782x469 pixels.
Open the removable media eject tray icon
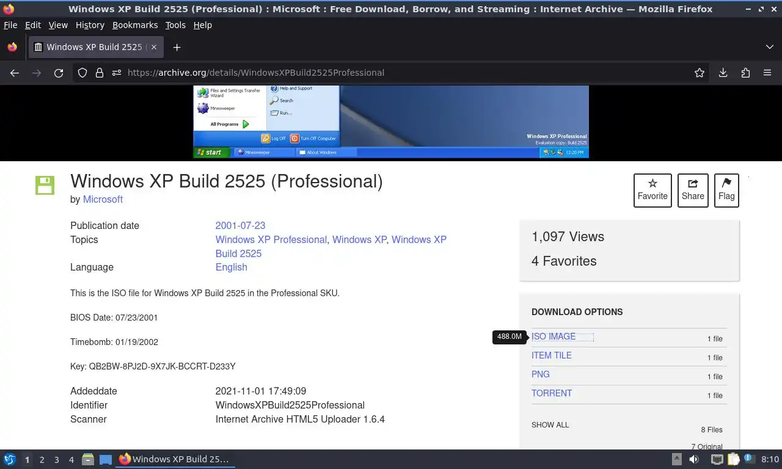(677, 459)
